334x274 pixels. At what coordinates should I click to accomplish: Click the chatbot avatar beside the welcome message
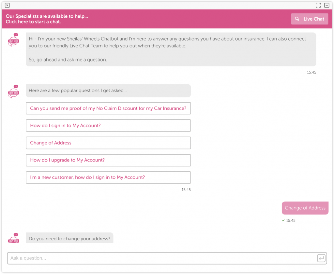click(x=14, y=40)
